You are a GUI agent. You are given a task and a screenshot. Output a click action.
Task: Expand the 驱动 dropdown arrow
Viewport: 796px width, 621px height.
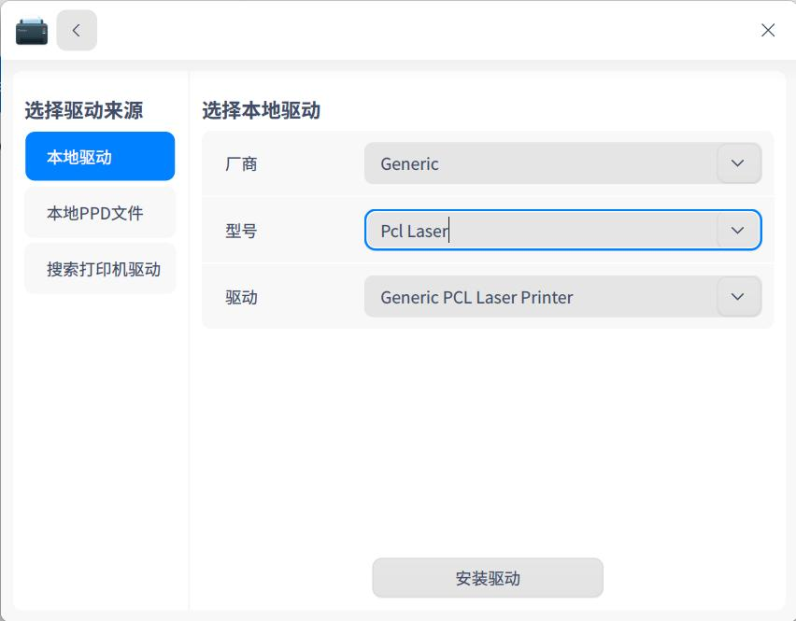pyautogui.click(x=739, y=297)
